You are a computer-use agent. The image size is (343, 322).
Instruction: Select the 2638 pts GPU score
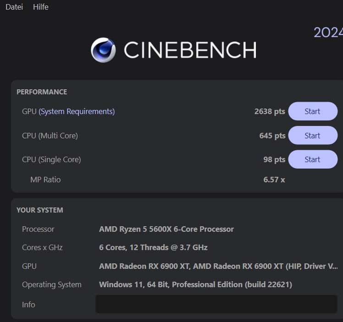(x=270, y=111)
